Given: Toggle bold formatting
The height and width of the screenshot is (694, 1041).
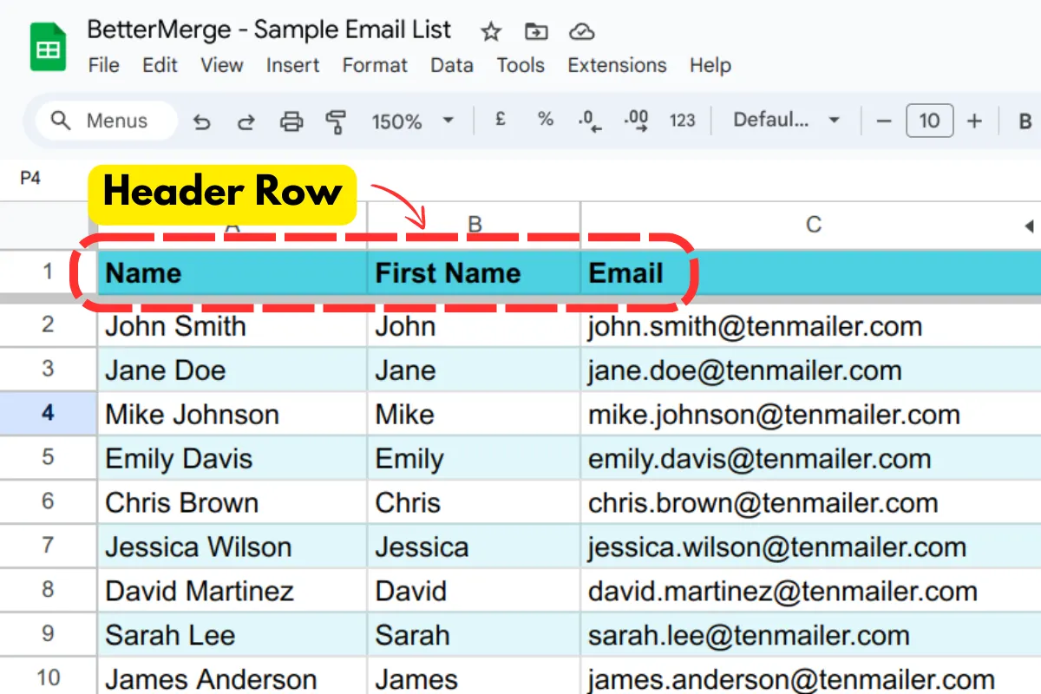Looking at the screenshot, I should pos(1025,121).
